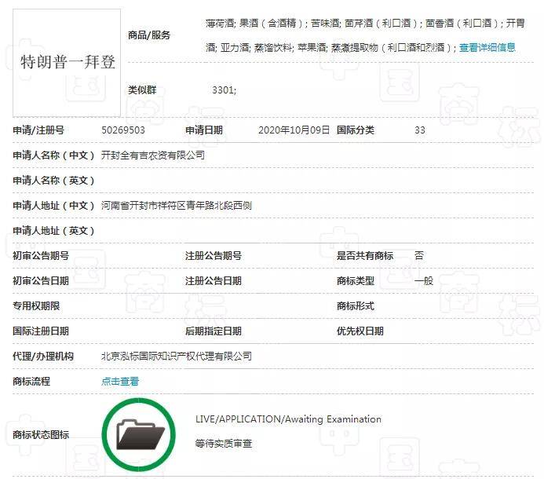Click the 初审公告日期 label
The height and width of the screenshot is (479, 544).
(41, 280)
